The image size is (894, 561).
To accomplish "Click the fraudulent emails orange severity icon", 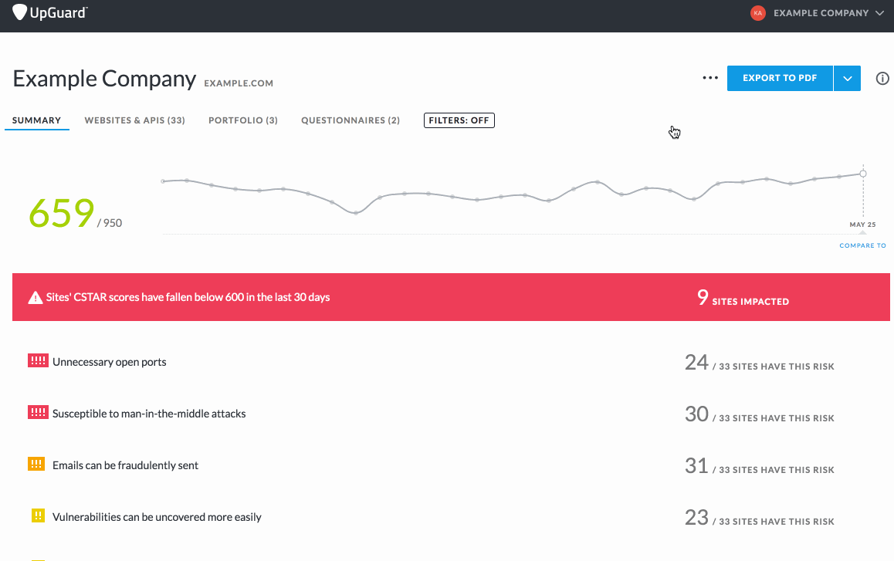I will coord(36,464).
